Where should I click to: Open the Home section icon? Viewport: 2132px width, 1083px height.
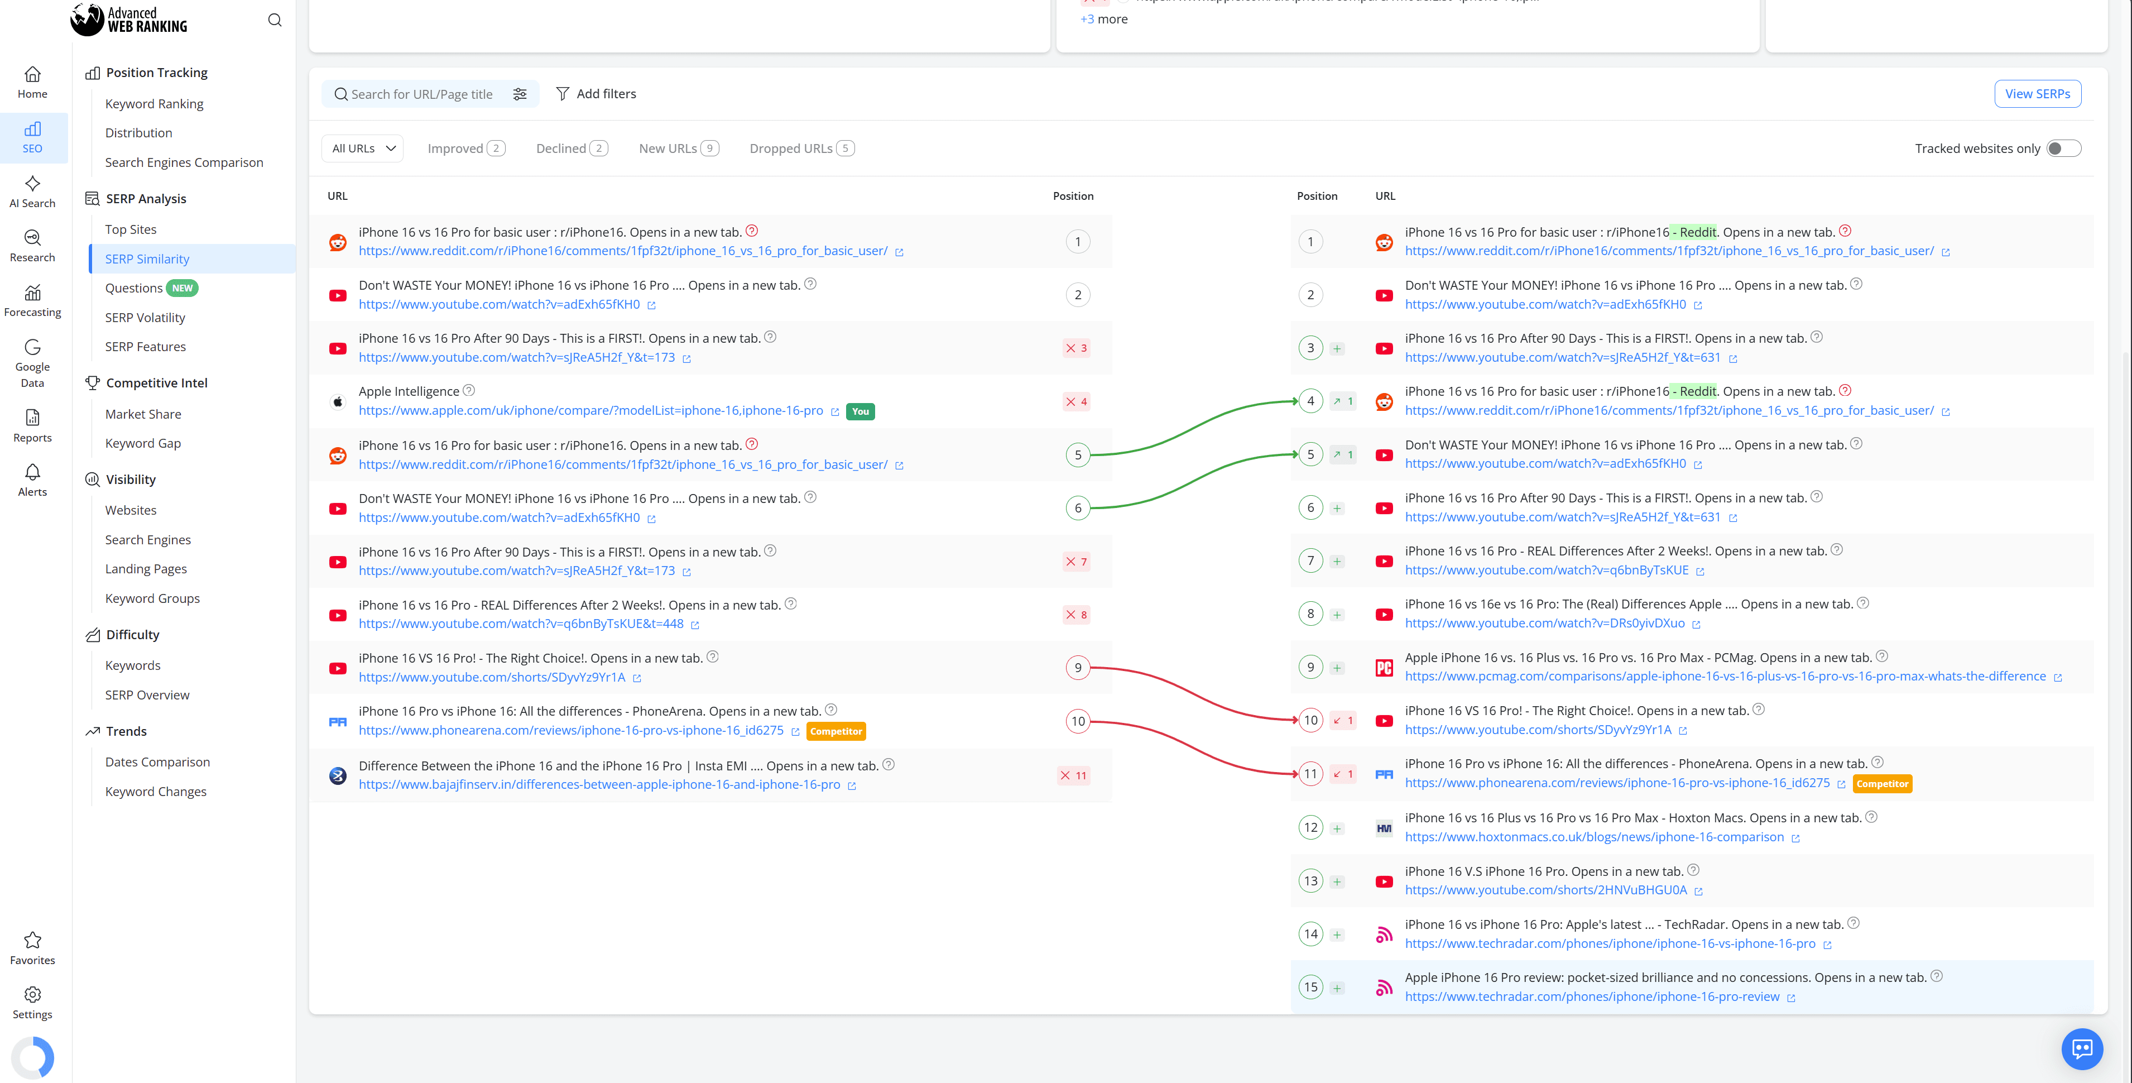point(32,82)
